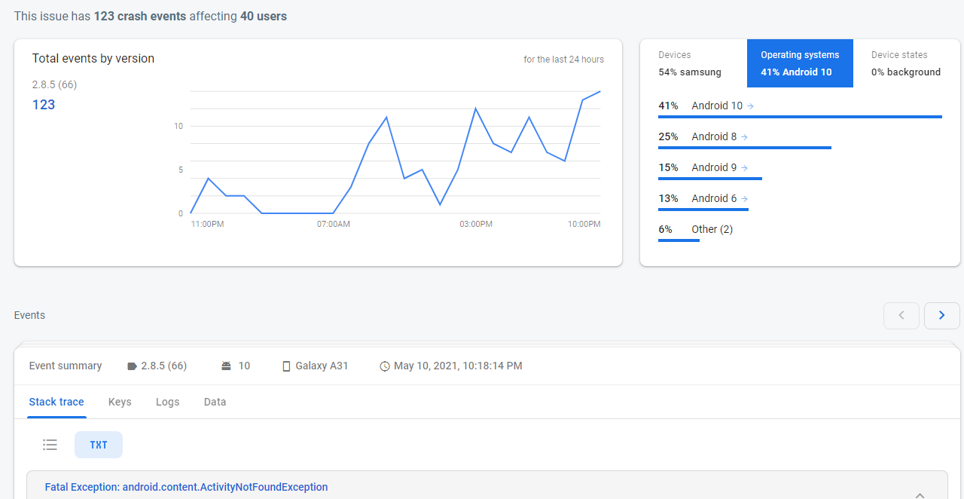Click the phone device icon beside Galaxy A31

pyautogui.click(x=286, y=366)
